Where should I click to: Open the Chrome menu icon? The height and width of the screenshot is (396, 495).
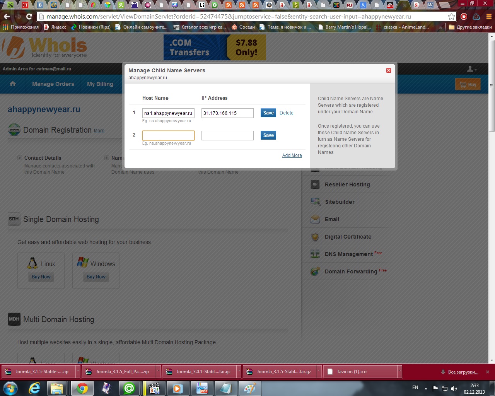tap(488, 17)
